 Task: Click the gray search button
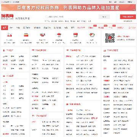pyautogui.click(x=104, y=17)
